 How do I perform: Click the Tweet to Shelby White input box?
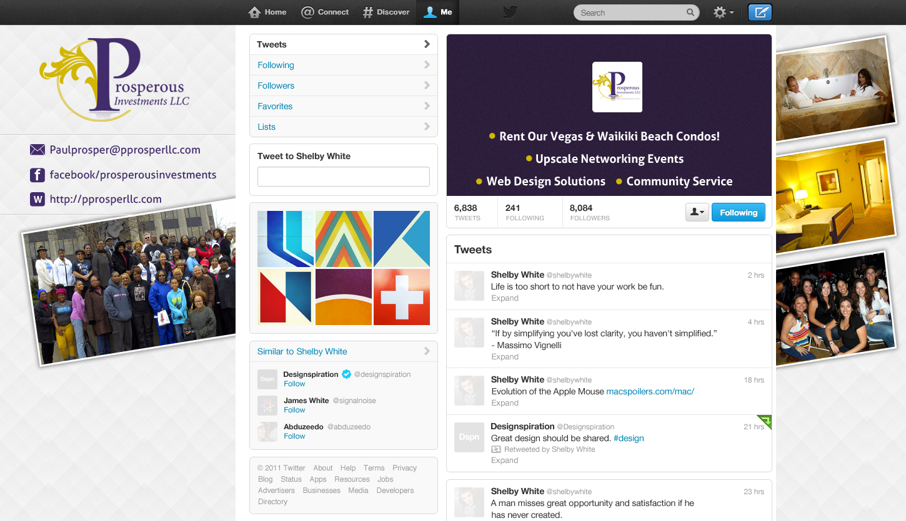pos(343,177)
